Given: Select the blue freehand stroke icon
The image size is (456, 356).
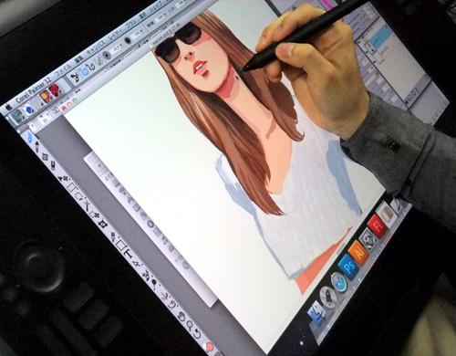Looking at the screenshot, I should [x=83, y=72].
